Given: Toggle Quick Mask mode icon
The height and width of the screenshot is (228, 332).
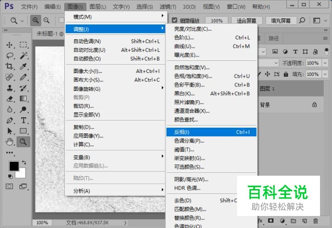Looking at the screenshot, I should click(9, 186).
